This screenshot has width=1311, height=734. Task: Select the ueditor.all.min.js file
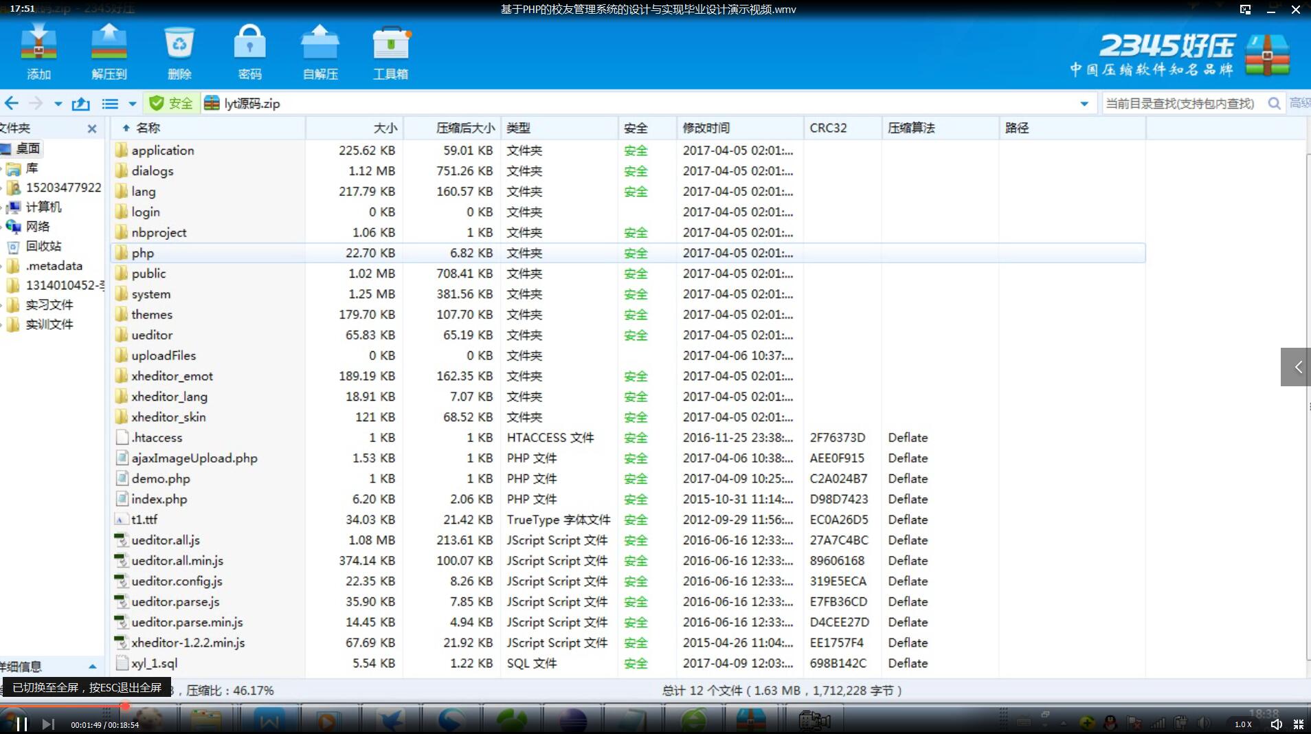point(628,561)
